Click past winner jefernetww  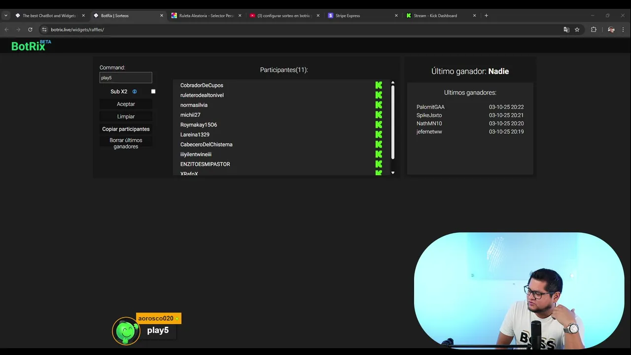tap(429, 132)
